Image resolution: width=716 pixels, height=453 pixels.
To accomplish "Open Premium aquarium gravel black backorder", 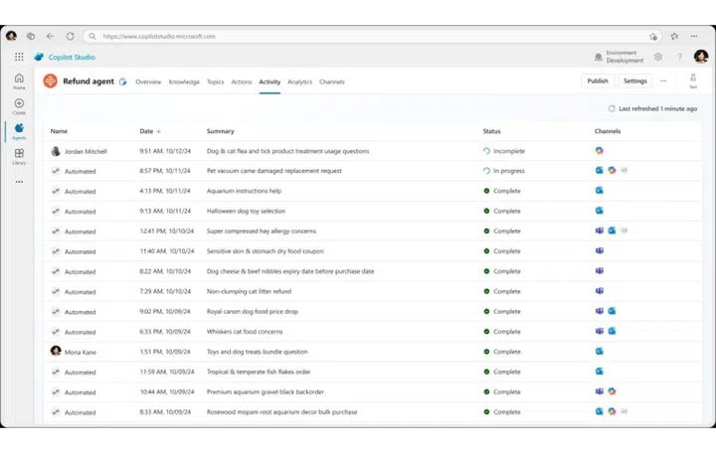I will (x=266, y=391).
